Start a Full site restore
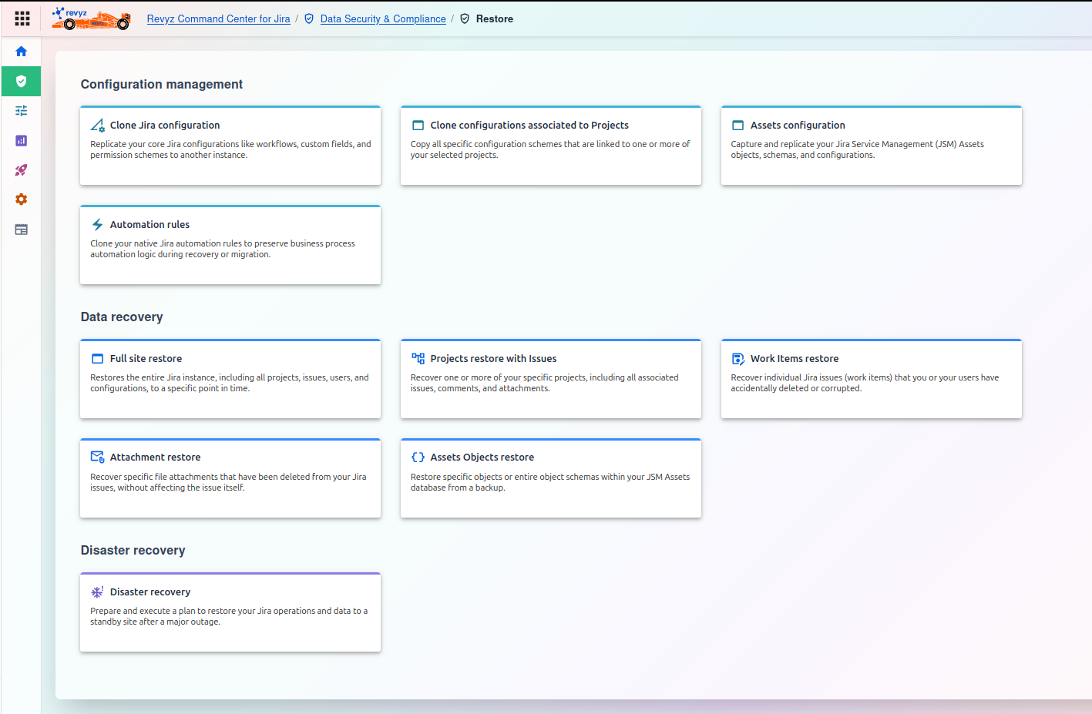Image resolution: width=1092 pixels, height=714 pixels. point(230,379)
